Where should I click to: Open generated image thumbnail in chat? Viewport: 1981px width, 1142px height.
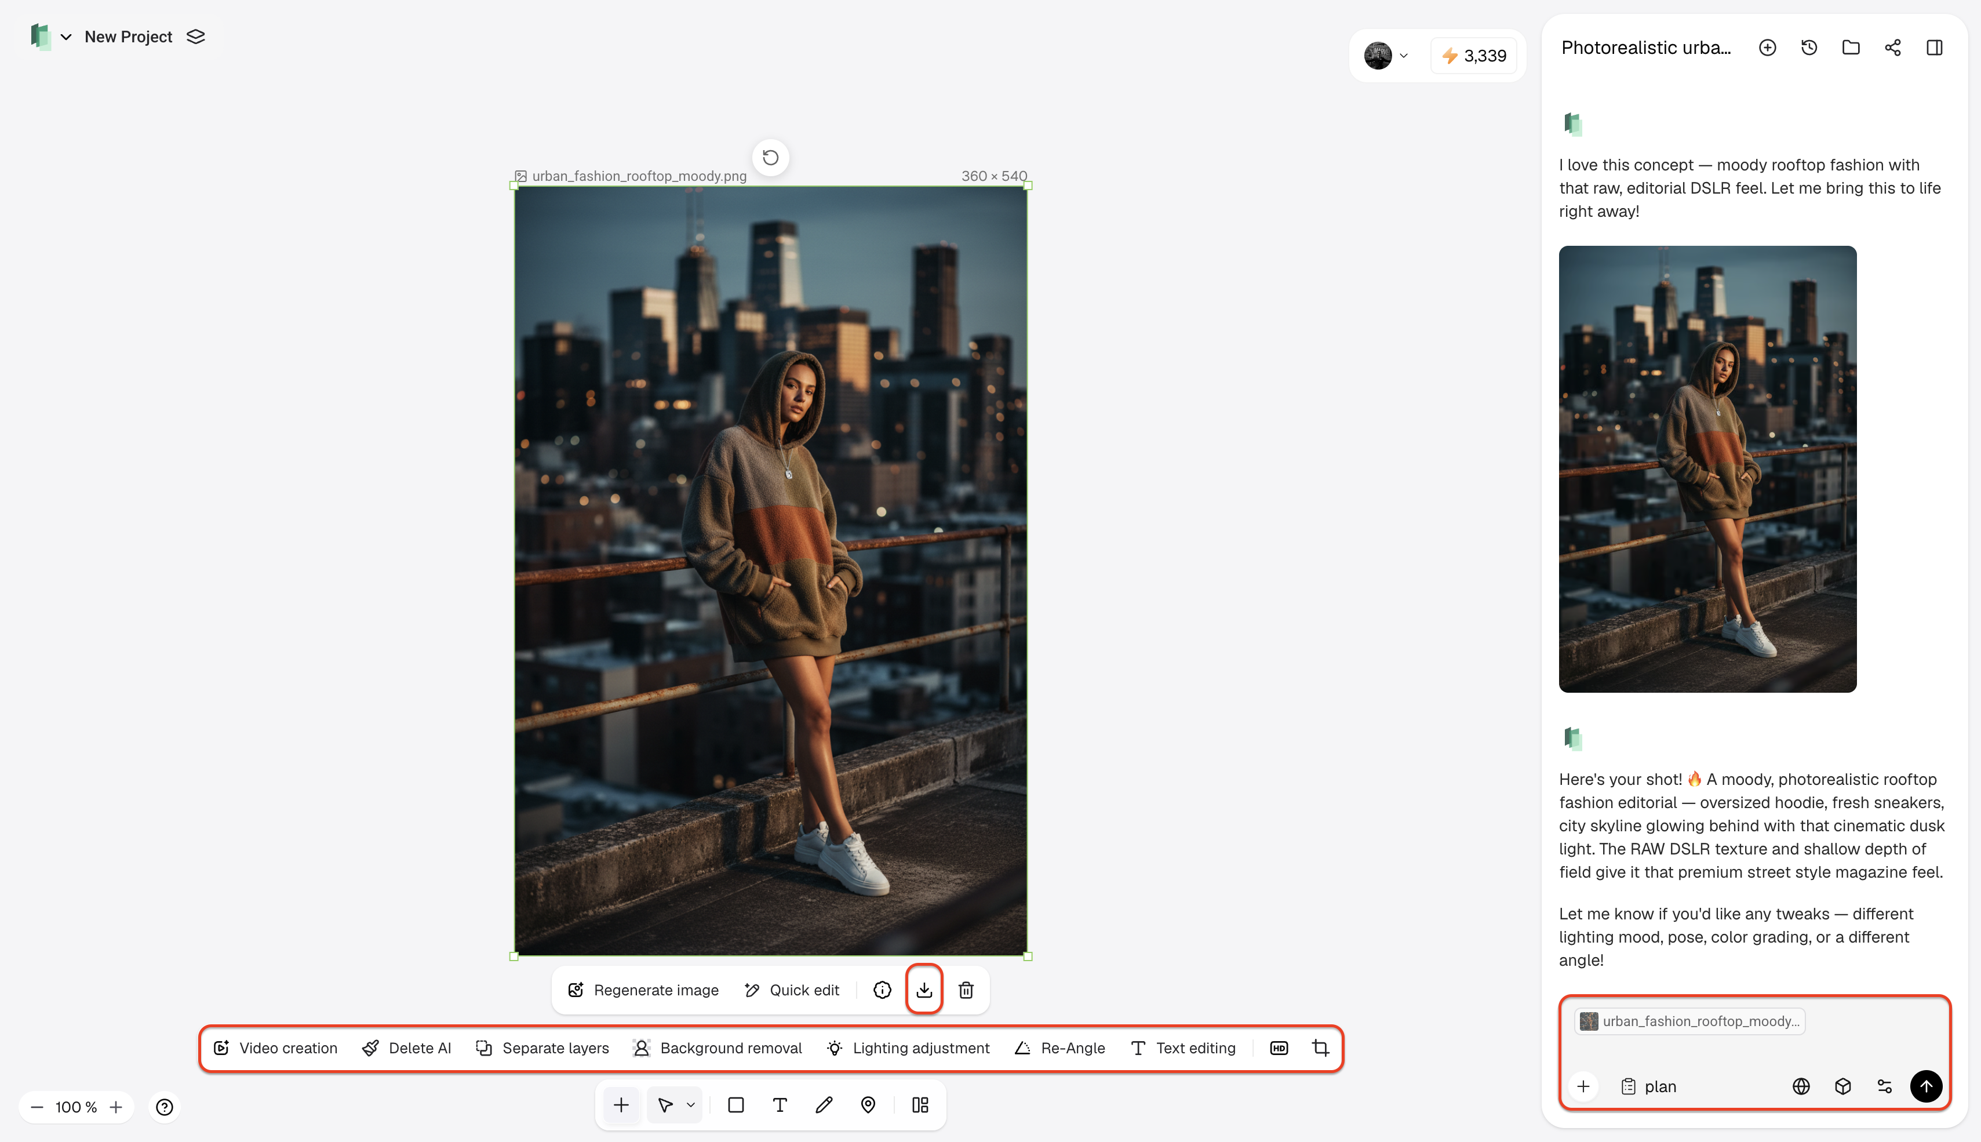coord(1707,469)
